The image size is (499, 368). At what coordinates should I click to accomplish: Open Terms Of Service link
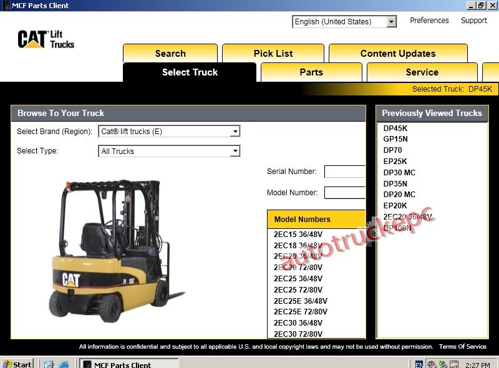[x=462, y=346]
